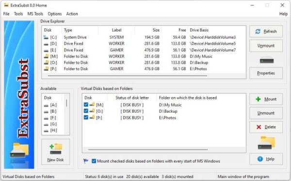Image resolution: width=291 pixels, height=181 pixels.
Task: Click the Virtual Disks horizontal scrollbar
Action: pyautogui.click(x=148, y=149)
